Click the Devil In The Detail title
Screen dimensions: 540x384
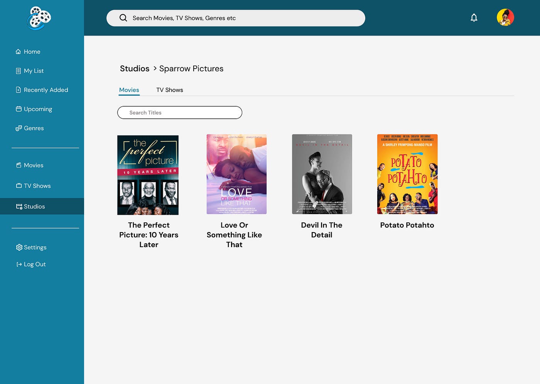point(322,230)
